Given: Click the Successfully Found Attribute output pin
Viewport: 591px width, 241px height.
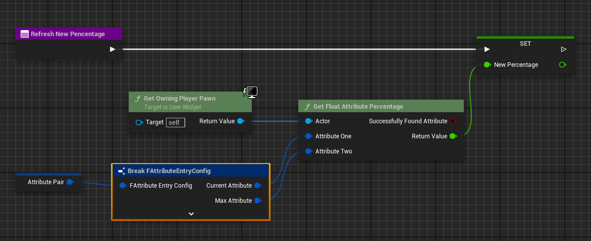Looking at the screenshot, I should pos(453,121).
